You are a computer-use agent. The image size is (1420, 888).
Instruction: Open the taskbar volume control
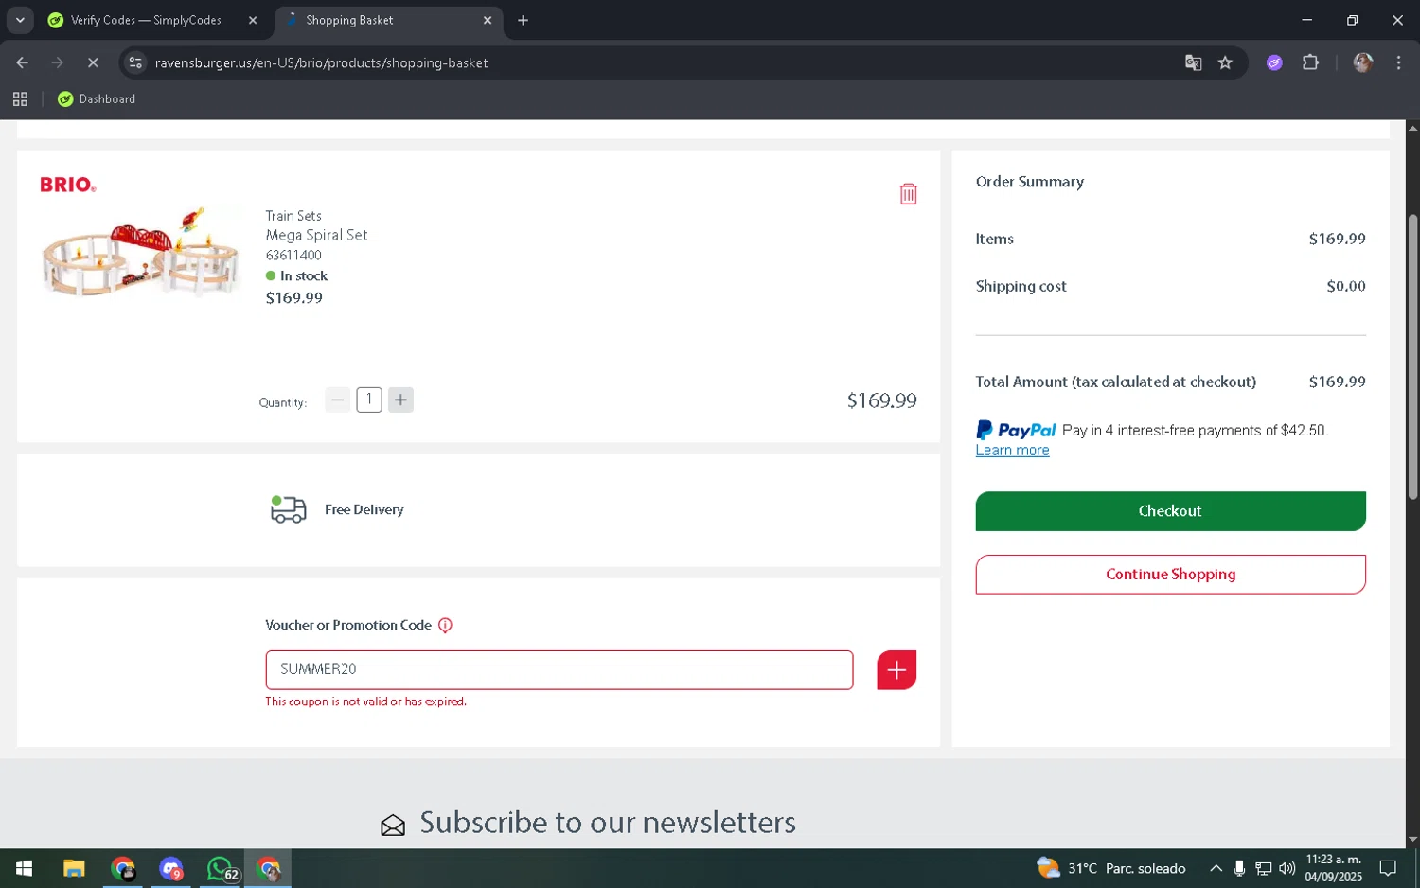click(x=1287, y=868)
